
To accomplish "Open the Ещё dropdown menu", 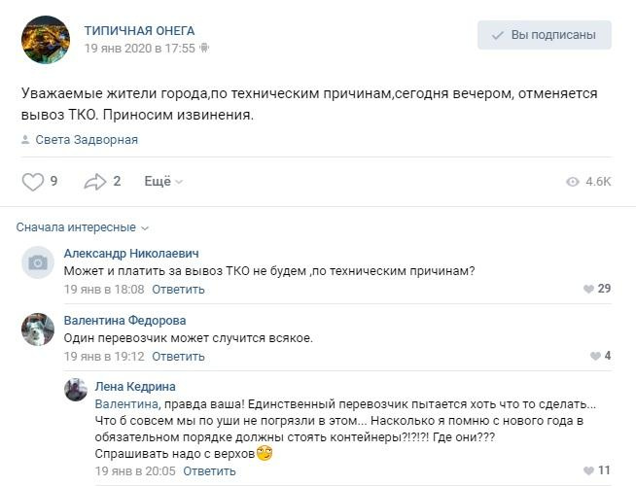I will (x=162, y=182).
